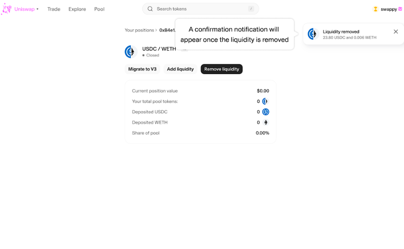Image resolution: width=404 pixels, height=249 pixels.
Task: Click the slash shortcut key badge
Action: click(x=251, y=9)
